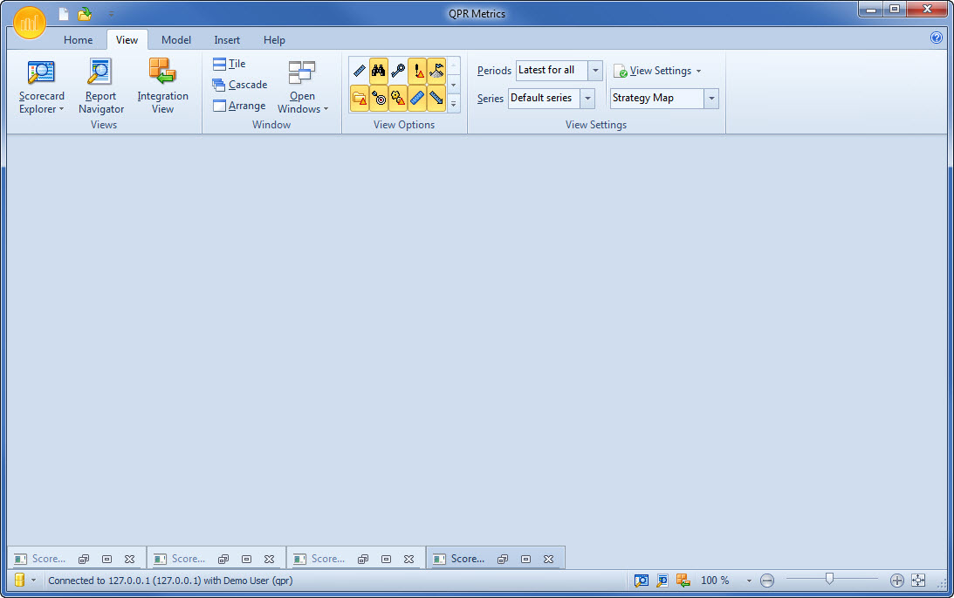The width and height of the screenshot is (954, 598).
Task: Click the gears with warning triangle icon
Action: (399, 98)
